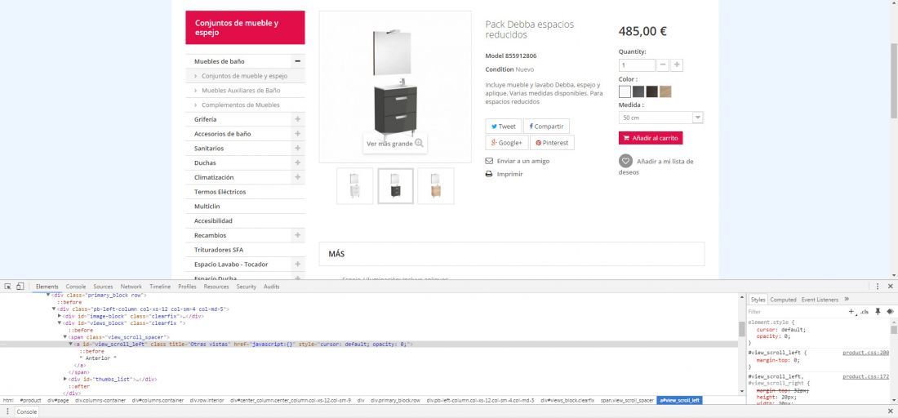Open the Medida 50 cm dropdown
The image size is (898, 418).
pyautogui.click(x=661, y=118)
